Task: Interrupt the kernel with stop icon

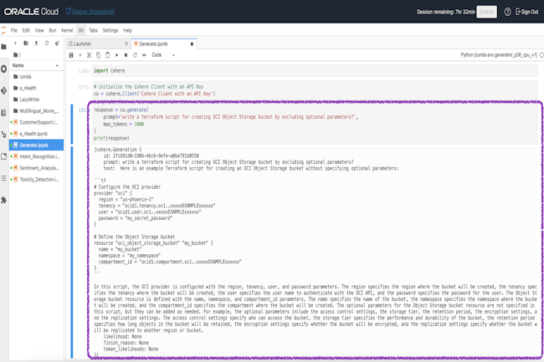Action: (x=126, y=55)
